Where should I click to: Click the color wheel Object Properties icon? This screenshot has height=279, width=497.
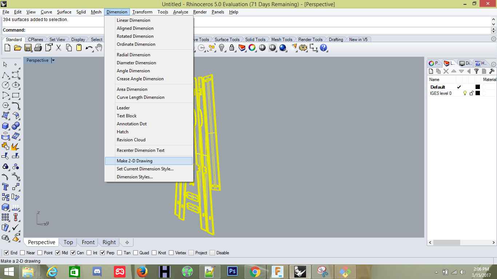coord(252,48)
